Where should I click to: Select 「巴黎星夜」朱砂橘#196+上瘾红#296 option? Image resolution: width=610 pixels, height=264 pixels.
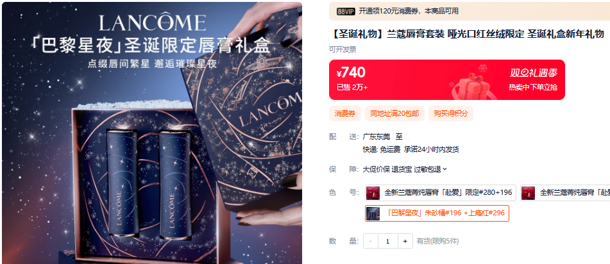(437, 213)
